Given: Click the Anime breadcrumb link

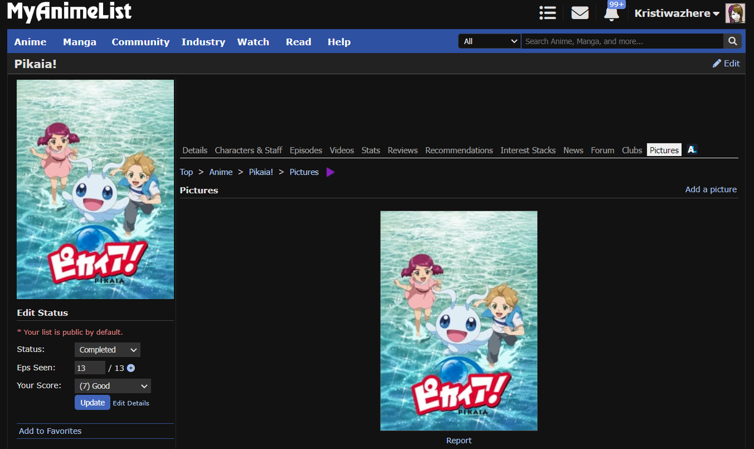Looking at the screenshot, I should point(221,172).
